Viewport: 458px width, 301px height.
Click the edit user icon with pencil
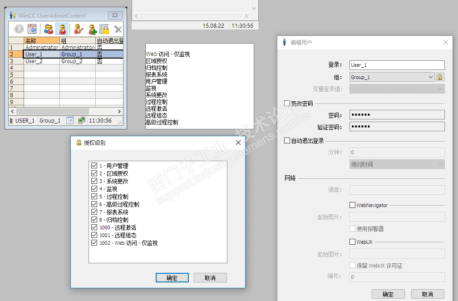pos(78,29)
